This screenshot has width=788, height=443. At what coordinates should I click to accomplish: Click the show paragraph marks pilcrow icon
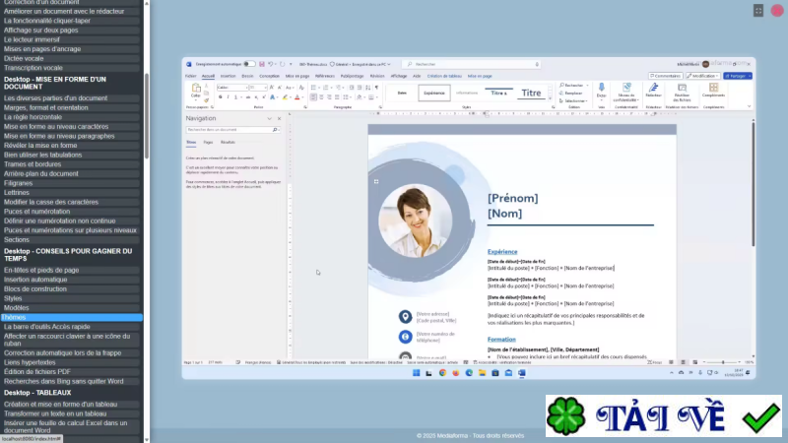[x=376, y=88]
